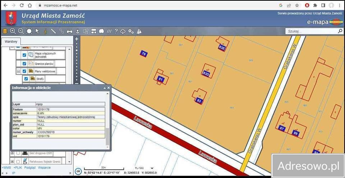Viewport: 345px width, 178px height.
Task: Click the Podgląd link
Action: tap(30, 168)
